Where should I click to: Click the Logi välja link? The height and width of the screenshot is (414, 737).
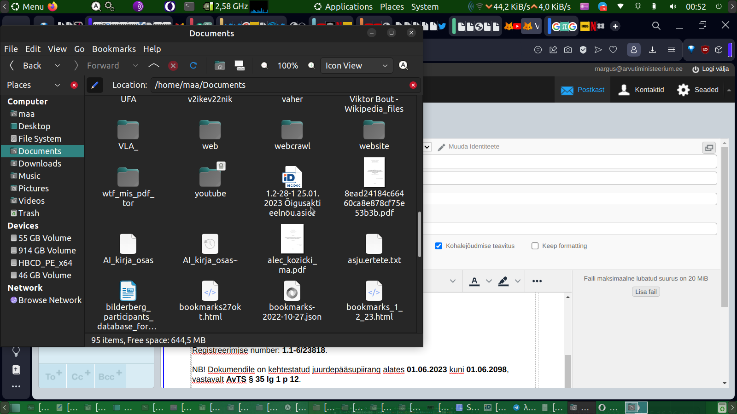click(x=710, y=69)
